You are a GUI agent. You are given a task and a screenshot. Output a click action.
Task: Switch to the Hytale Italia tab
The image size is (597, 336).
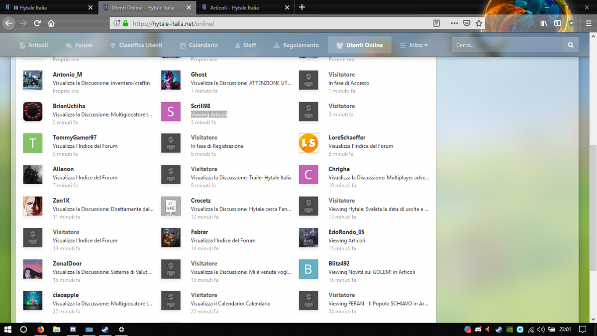tap(48, 7)
